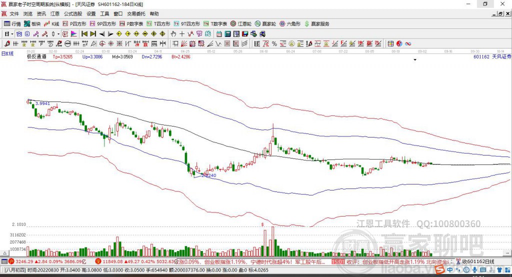The height and width of the screenshot is (277, 512).
Task: Open the 江恩 menu
Action: coord(55,13)
